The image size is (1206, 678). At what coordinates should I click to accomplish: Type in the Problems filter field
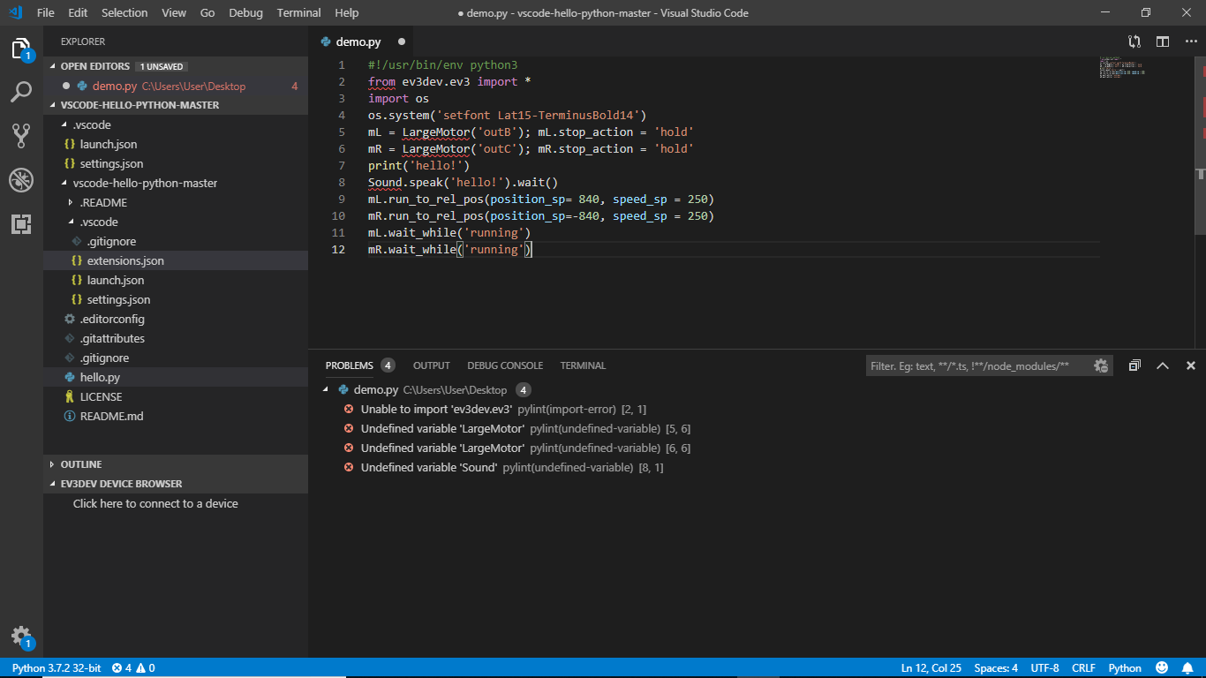[x=971, y=365]
